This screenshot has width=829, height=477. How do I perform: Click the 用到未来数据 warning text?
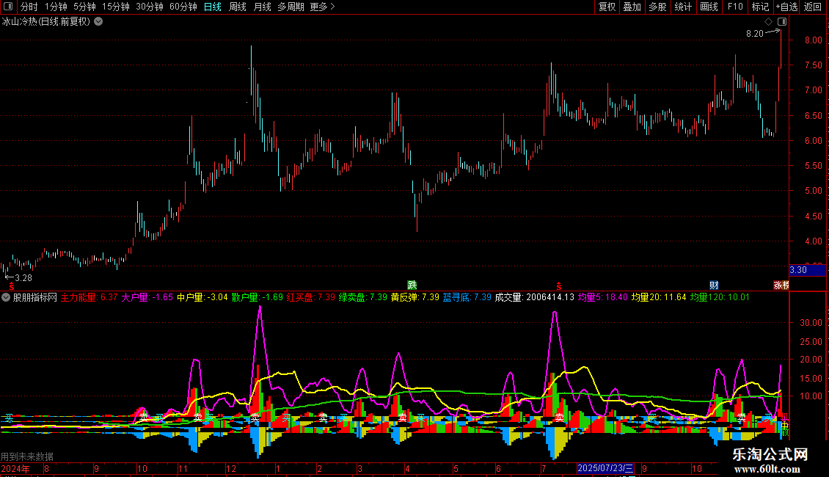click(27, 456)
